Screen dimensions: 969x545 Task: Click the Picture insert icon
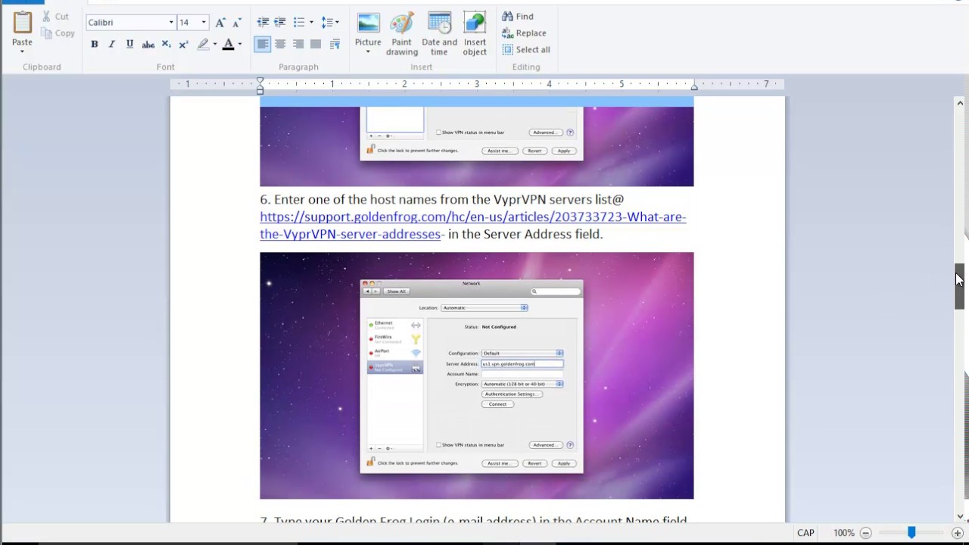tap(368, 23)
